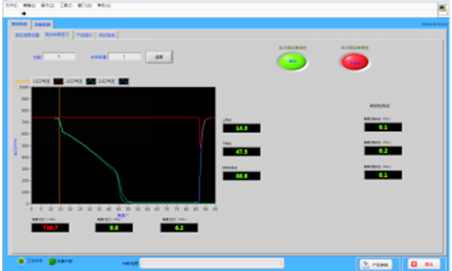The image size is (452, 271).
Task: Click the green round indicator lamp
Action: [x=292, y=62]
